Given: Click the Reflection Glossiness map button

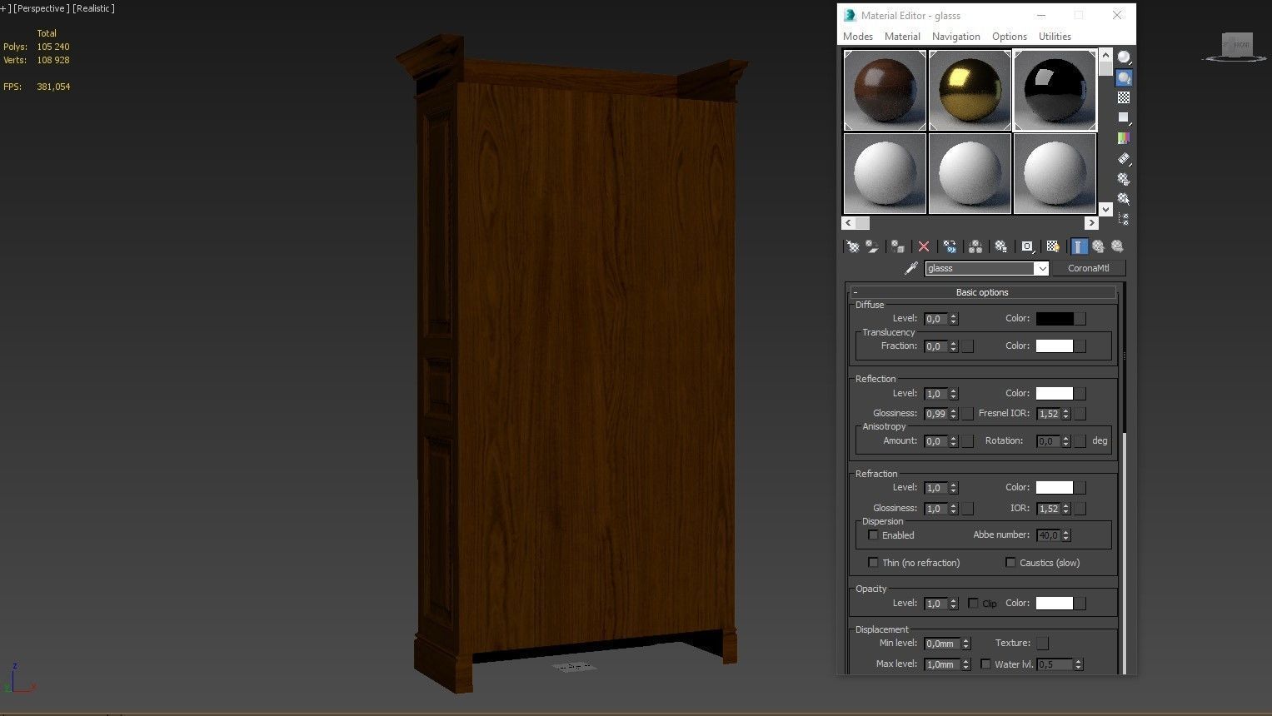Looking at the screenshot, I should pos(967,414).
